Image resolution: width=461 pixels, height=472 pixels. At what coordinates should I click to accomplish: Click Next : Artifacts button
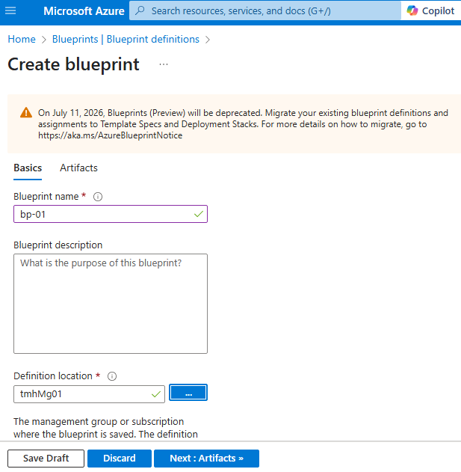(x=207, y=459)
